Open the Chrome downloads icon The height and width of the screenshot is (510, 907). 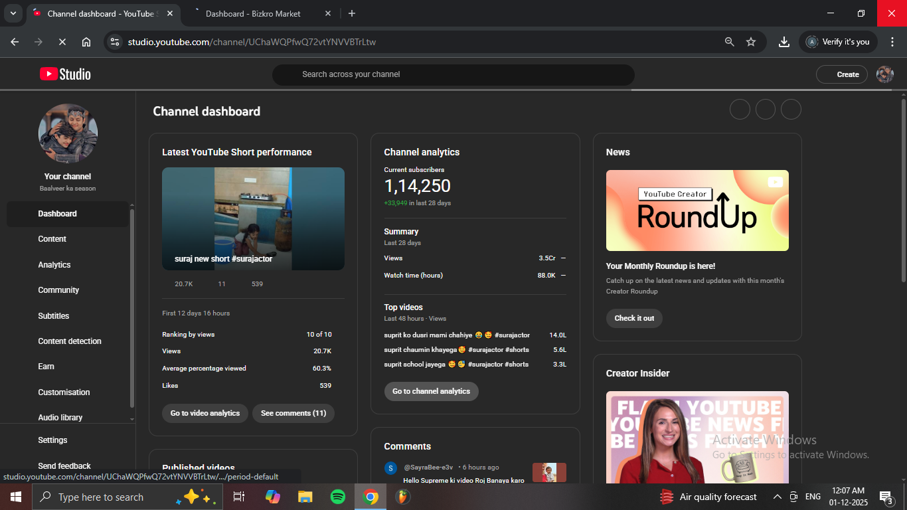(x=784, y=42)
